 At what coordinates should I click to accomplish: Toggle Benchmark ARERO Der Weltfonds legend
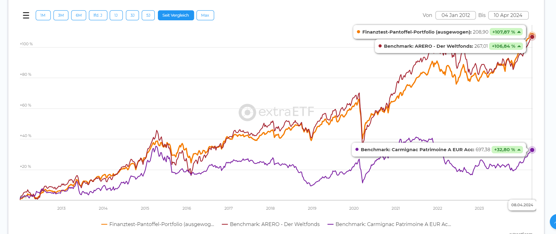click(x=271, y=224)
